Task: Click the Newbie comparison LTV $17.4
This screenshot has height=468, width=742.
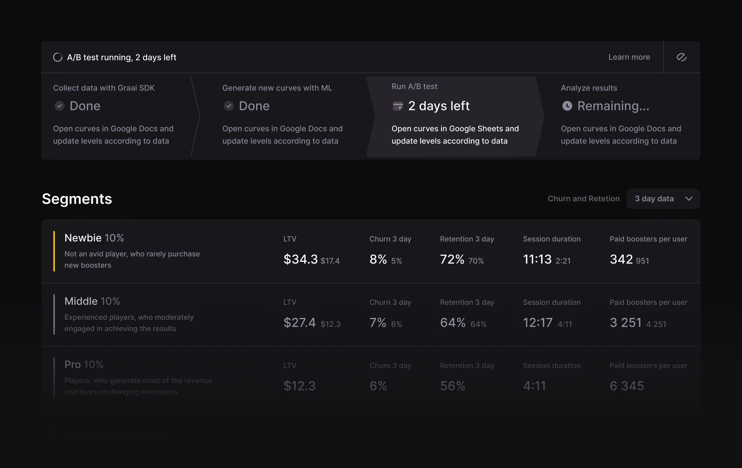Action: [x=330, y=261]
